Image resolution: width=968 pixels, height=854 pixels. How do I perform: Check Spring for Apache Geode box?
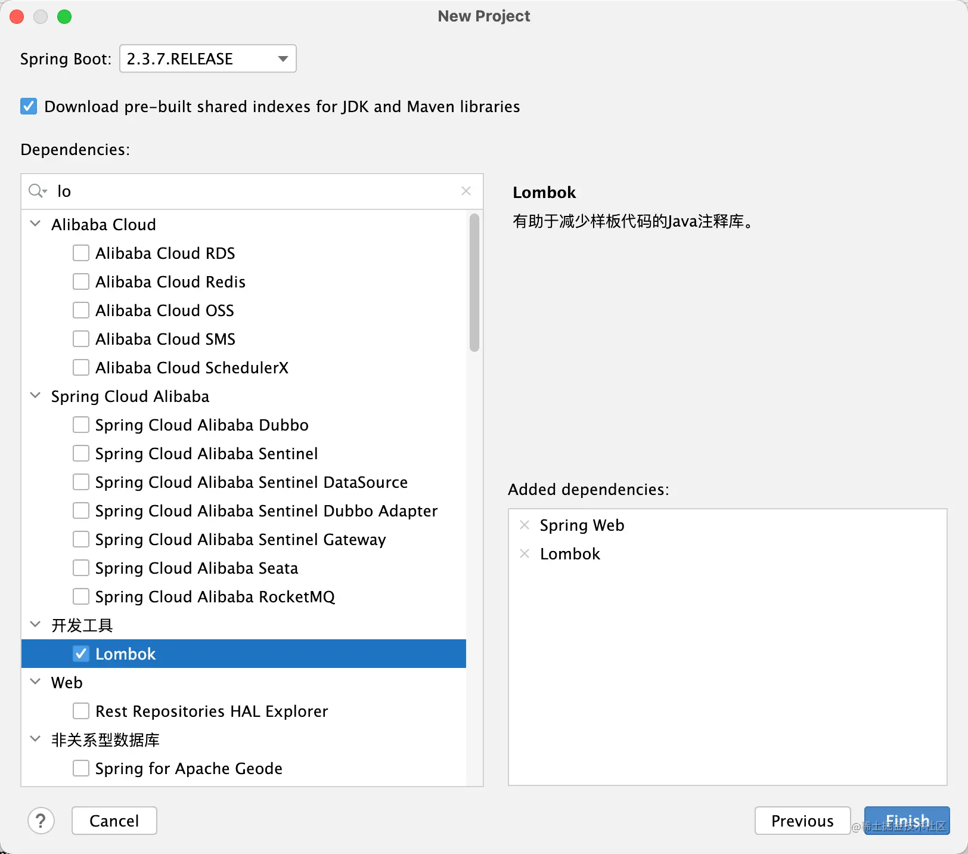coord(81,768)
